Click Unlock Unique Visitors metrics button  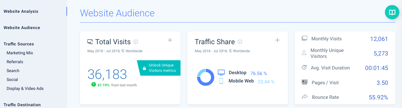[159, 68]
